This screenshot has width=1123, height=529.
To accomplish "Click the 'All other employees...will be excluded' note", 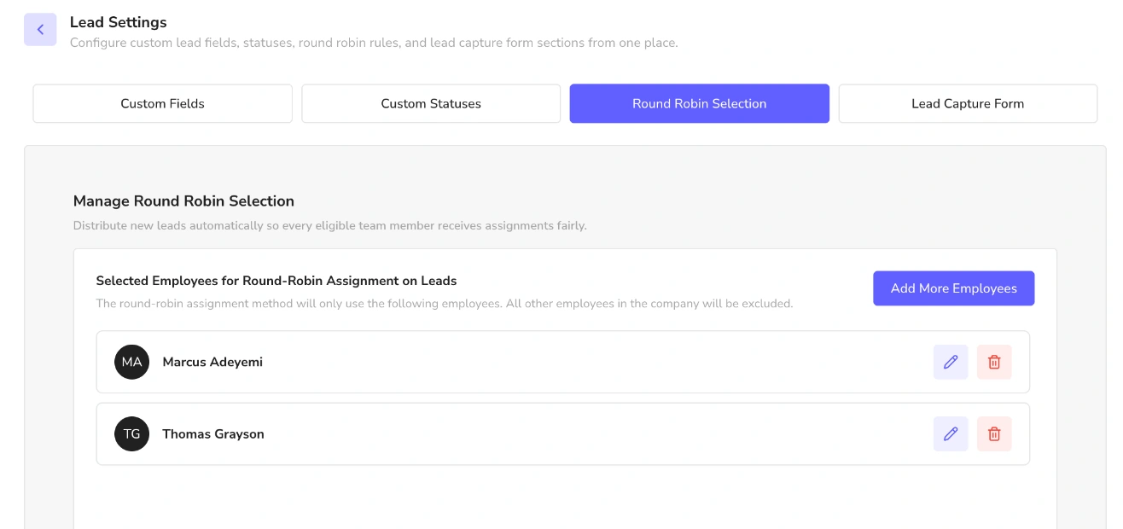I will click(649, 303).
